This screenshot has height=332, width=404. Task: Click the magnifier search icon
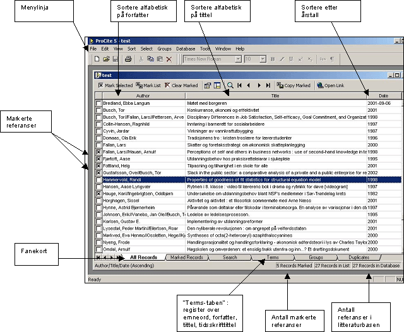(x=230, y=85)
